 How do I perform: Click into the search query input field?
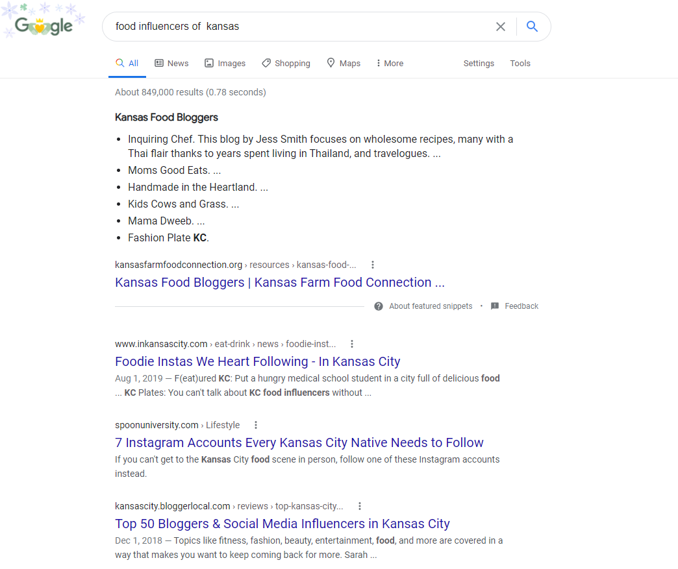[298, 27]
